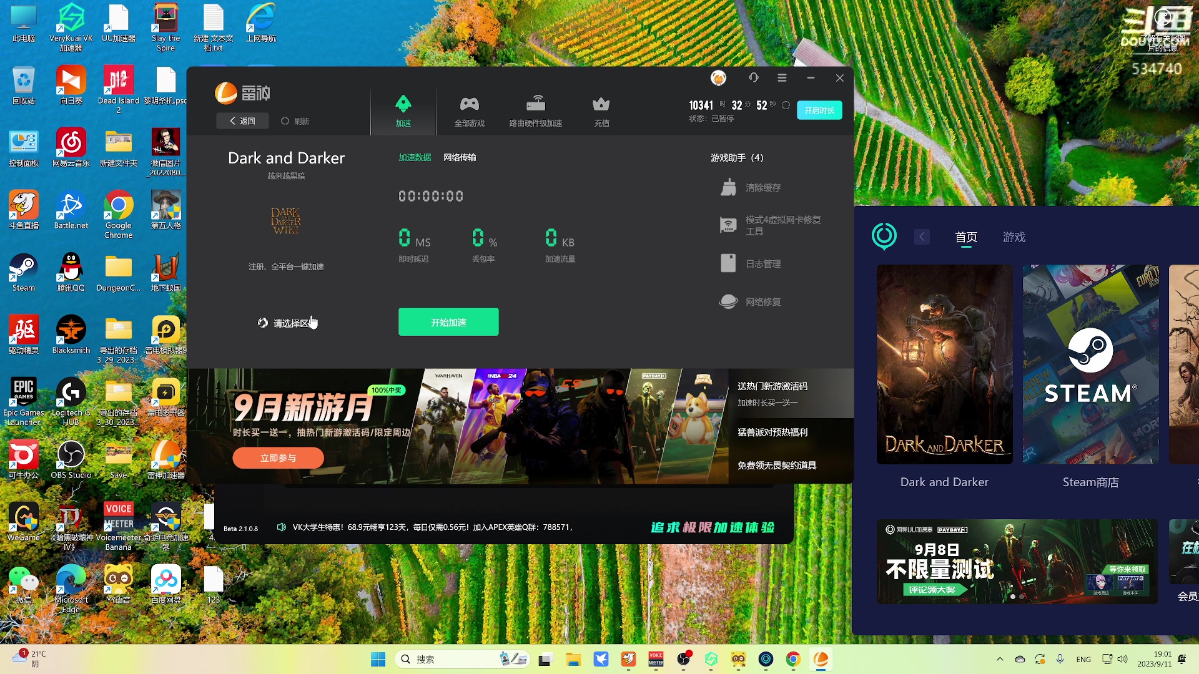The width and height of the screenshot is (1199, 674).
Task: Click Chrome icon in the taskbar
Action: [x=793, y=659]
